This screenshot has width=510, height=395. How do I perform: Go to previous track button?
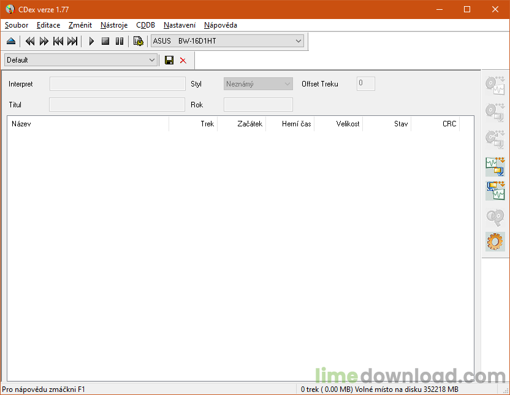pyautogui.click(x=58, y=41)
